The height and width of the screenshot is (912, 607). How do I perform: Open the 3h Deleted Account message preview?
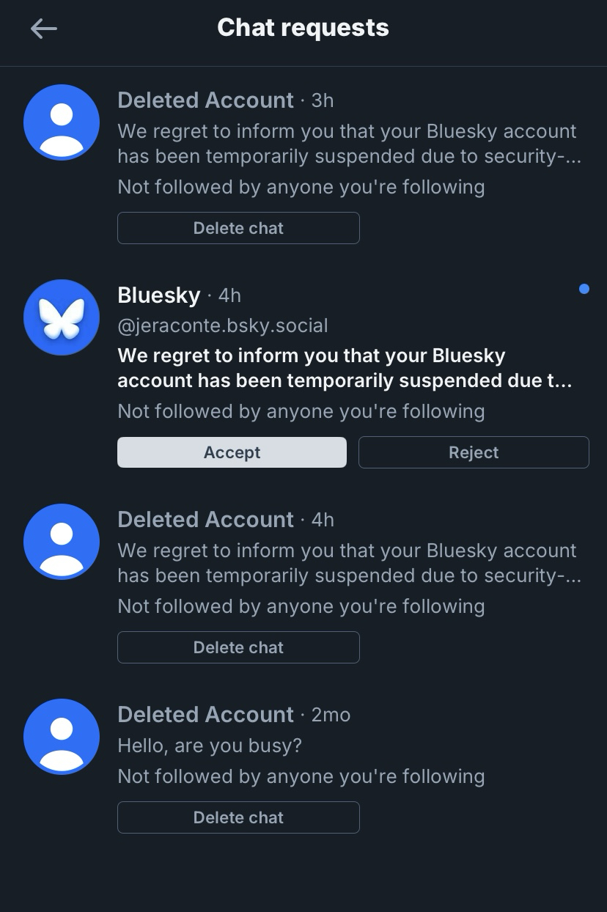tap(347, 144)
